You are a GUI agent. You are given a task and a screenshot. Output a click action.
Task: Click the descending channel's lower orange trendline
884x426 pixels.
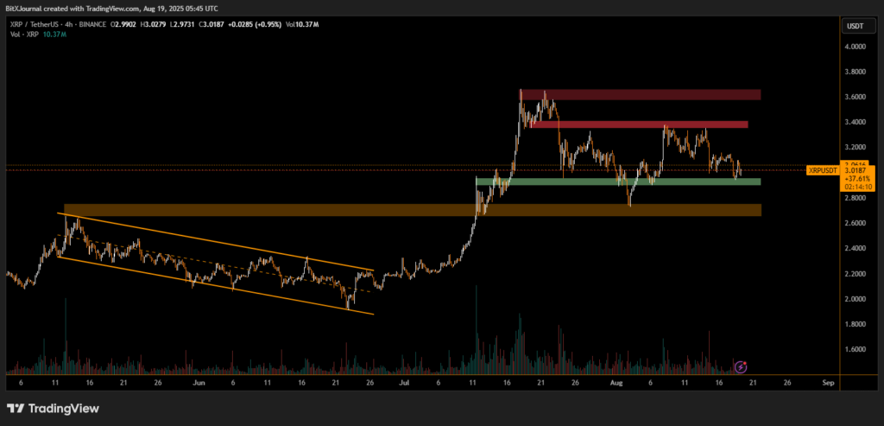[216, 285]
